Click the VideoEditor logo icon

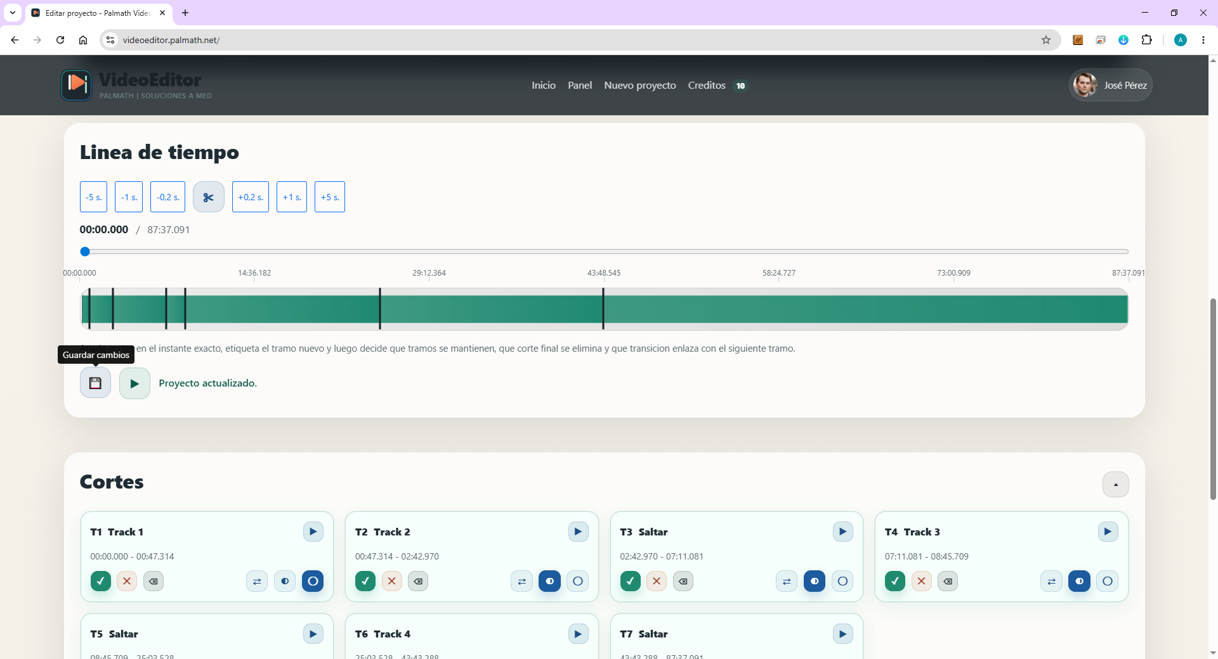click(77, 85)
